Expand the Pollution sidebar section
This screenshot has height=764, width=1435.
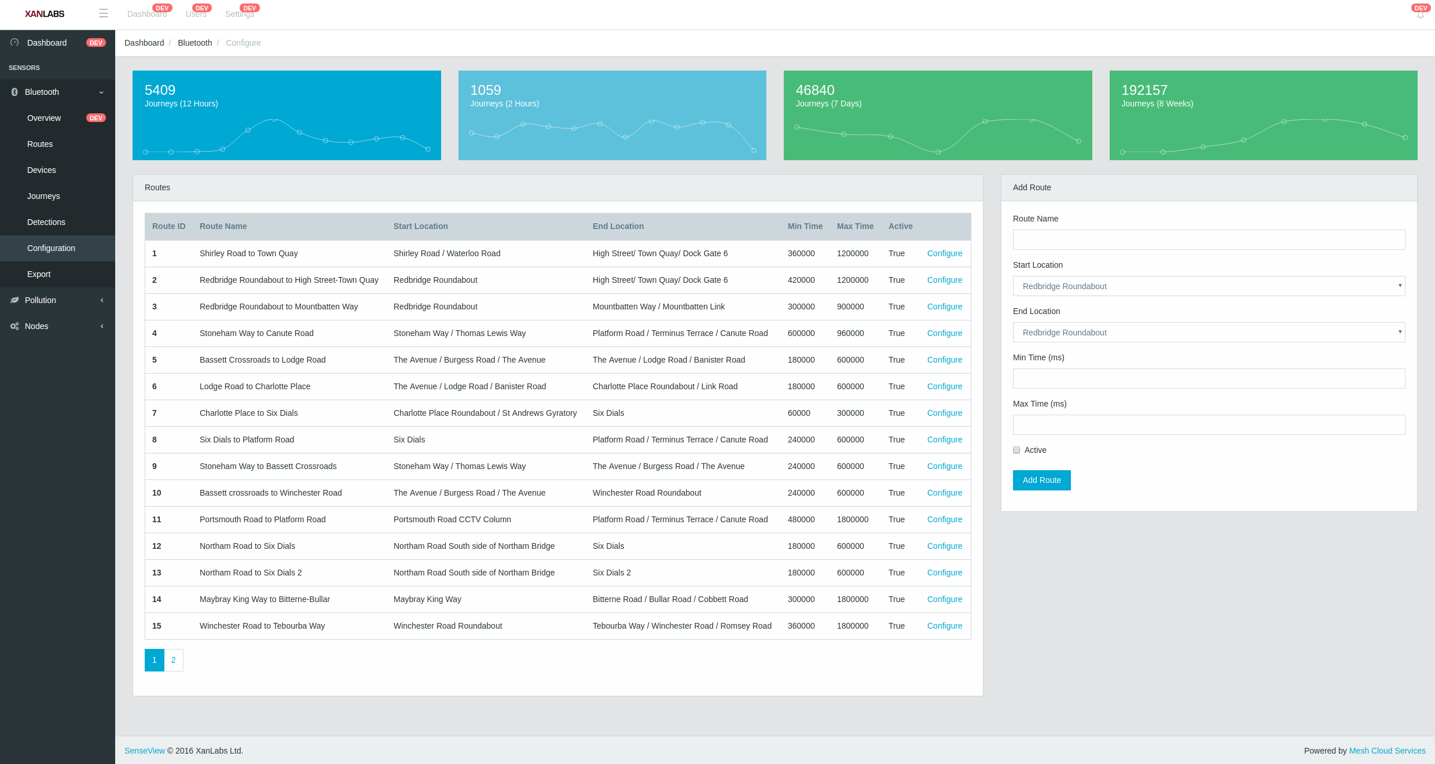pos(102,300)
